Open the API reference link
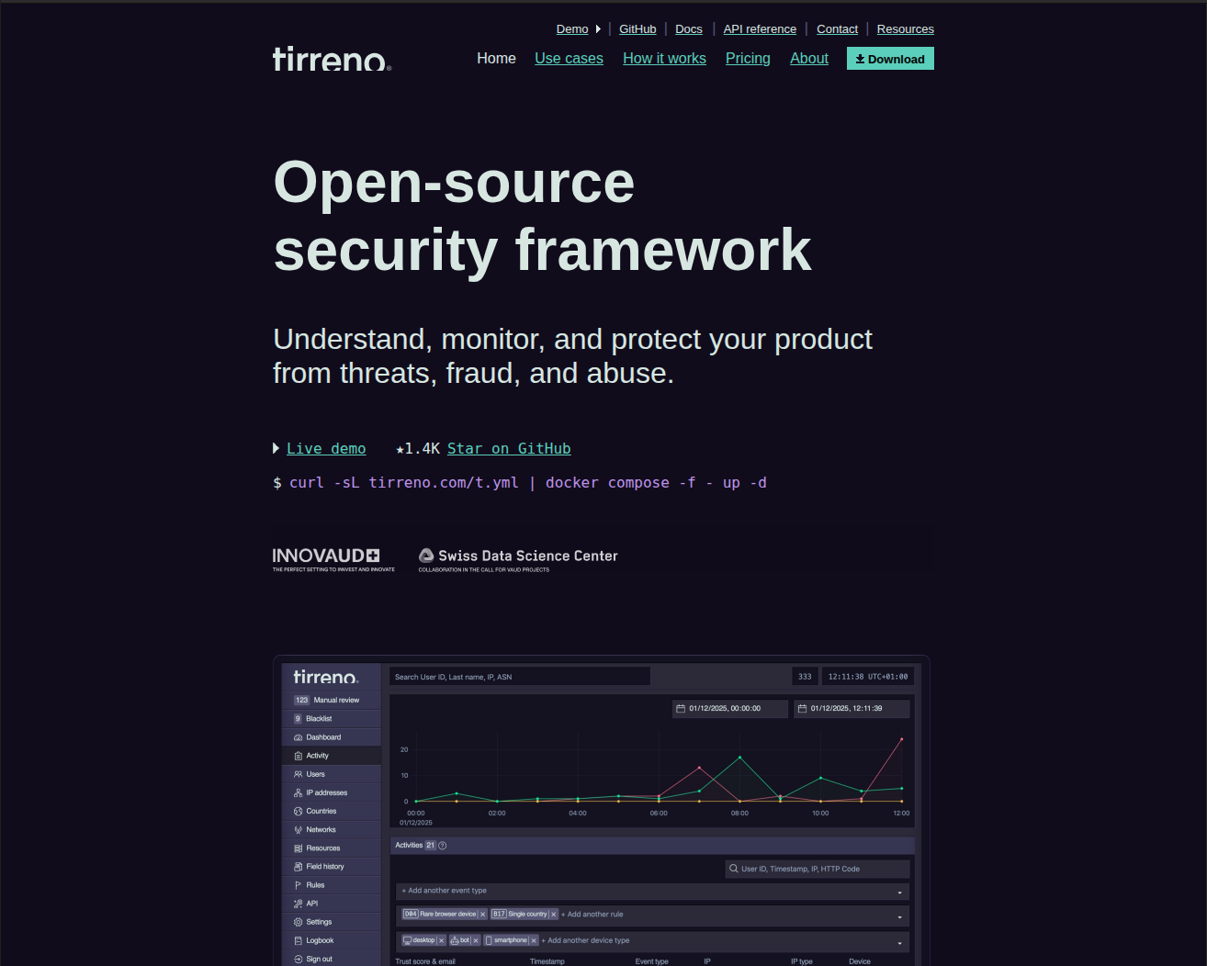This screenshot has height=966, width=1207. 760,29
